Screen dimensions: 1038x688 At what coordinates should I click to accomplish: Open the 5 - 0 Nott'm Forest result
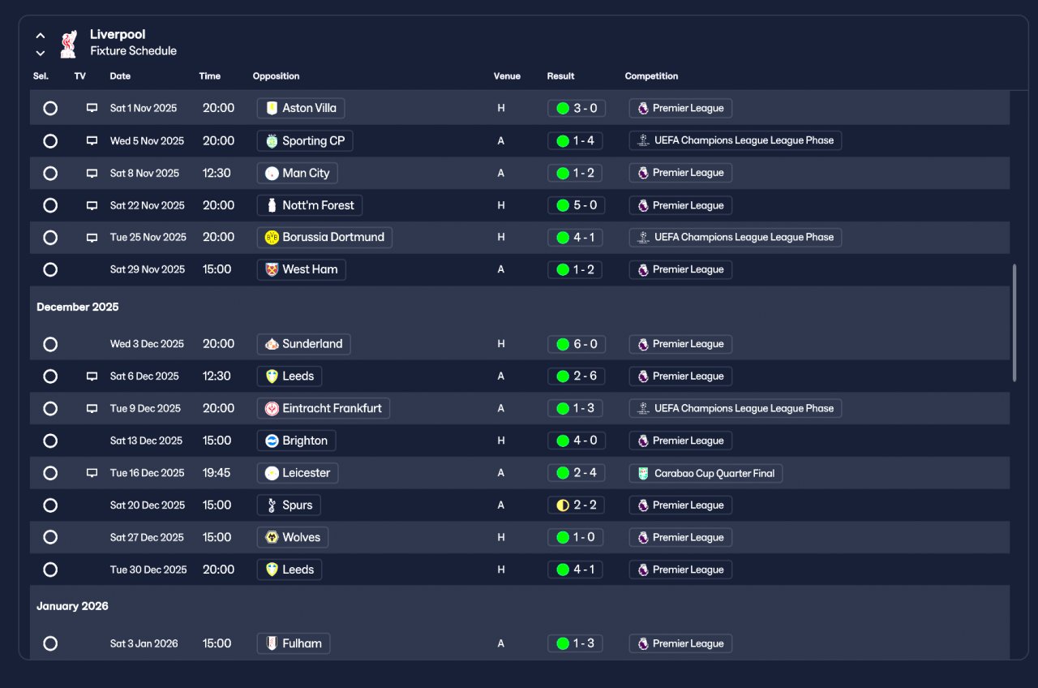(x=576, y=205)
